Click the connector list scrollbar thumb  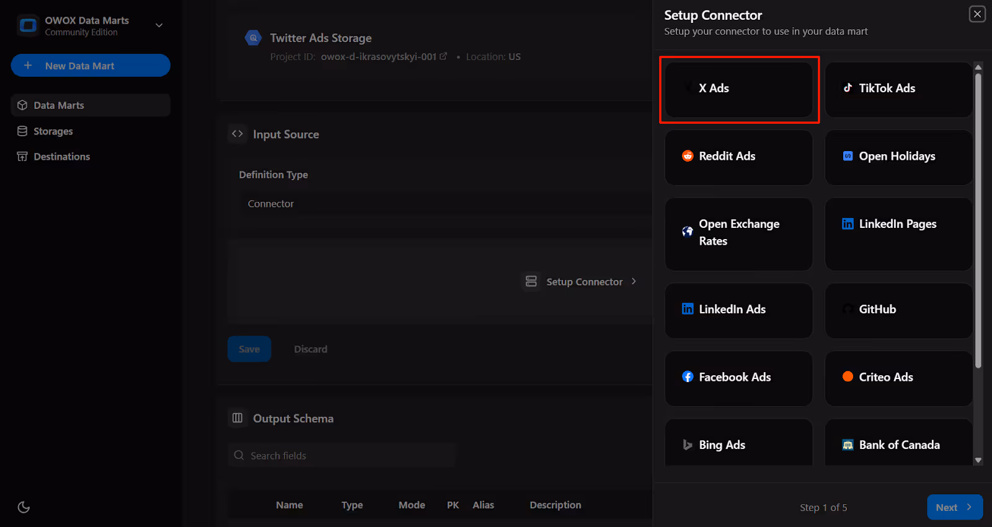tap(978, 221)
